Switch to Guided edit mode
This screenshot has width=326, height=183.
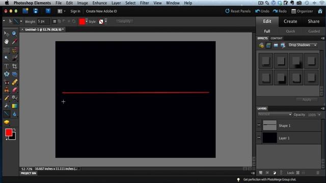[x=314, y=31]
